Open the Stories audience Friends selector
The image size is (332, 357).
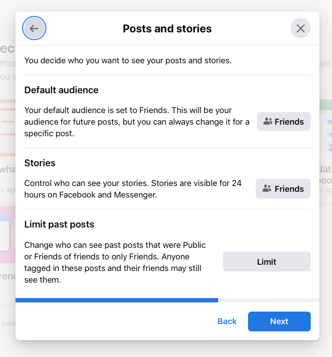283,189
